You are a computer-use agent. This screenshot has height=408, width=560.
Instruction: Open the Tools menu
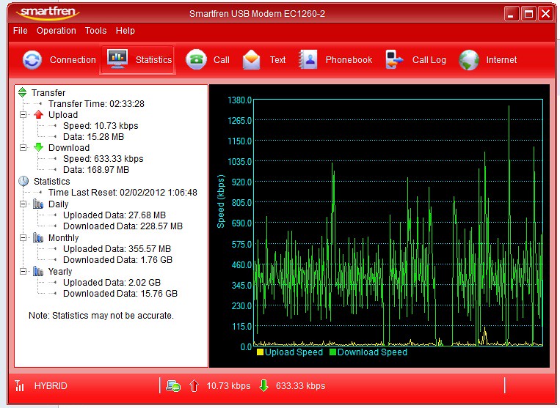95,31
